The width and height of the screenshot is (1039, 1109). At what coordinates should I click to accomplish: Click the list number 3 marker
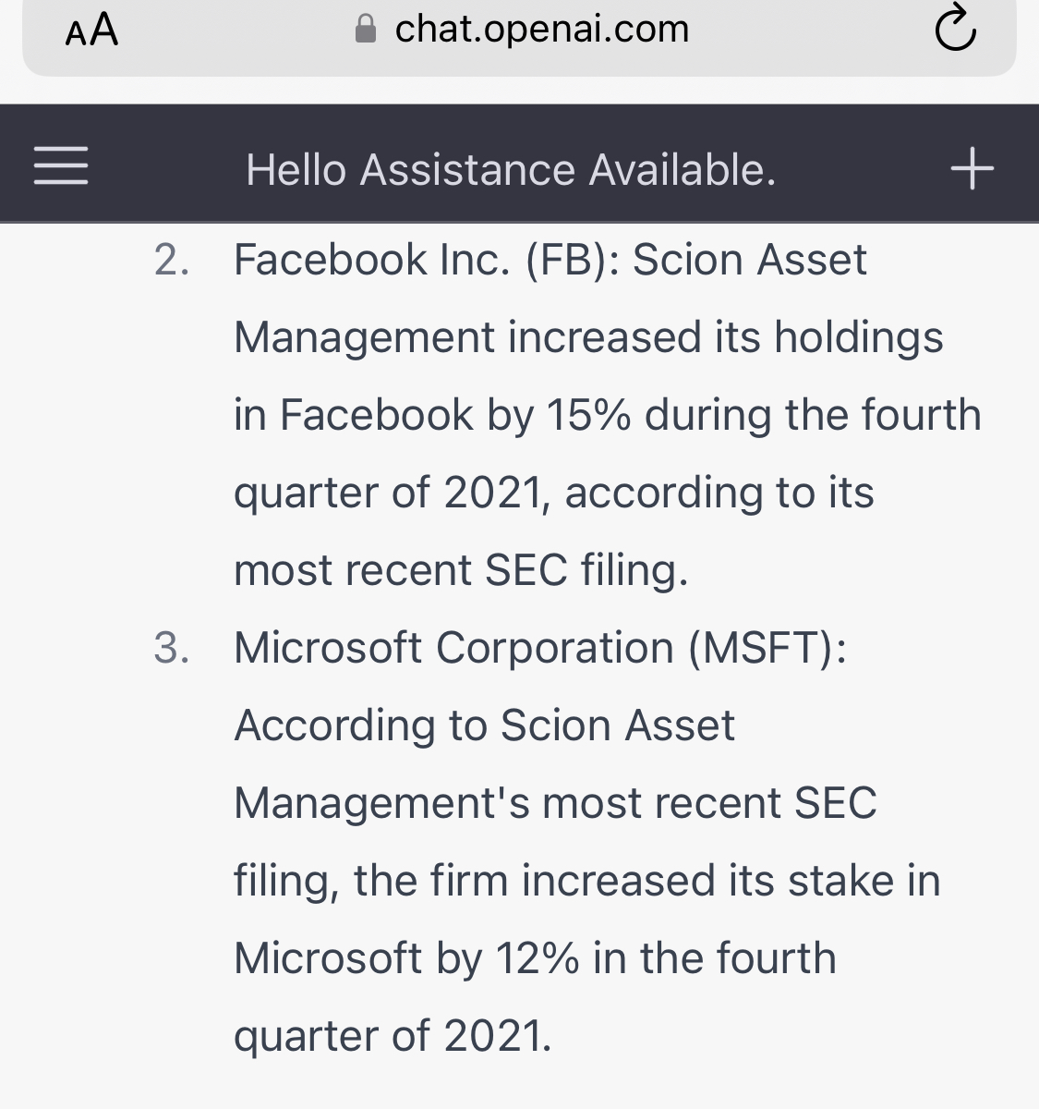(x=172, y=649)
